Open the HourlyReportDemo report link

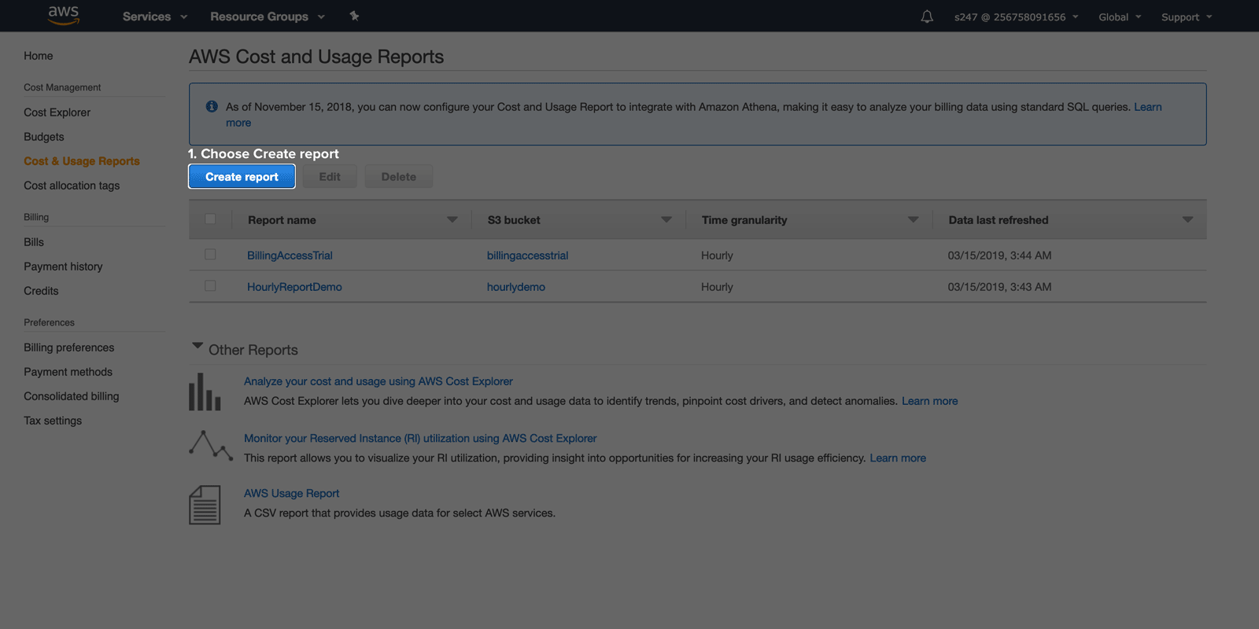tap(294, 287)
